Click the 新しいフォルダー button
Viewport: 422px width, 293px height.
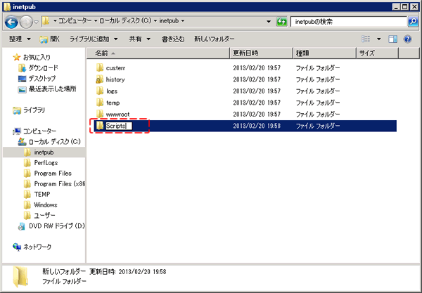click(x=215, y=39)
